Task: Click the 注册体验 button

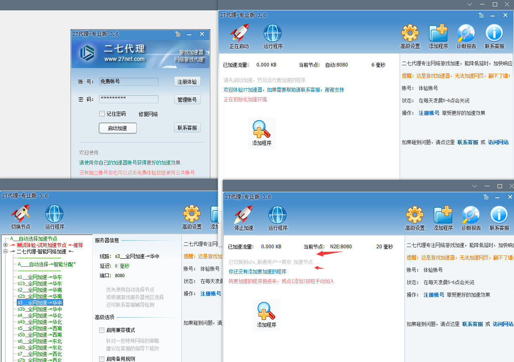Action: coord(187,81)
